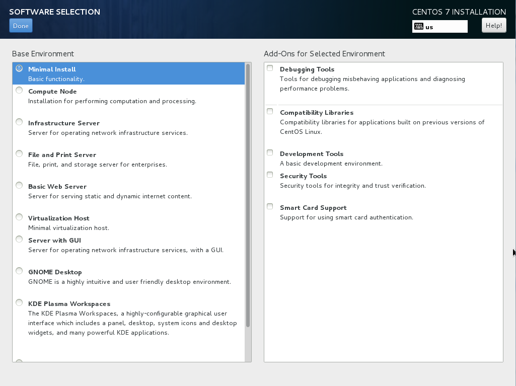This screenshot has height=386, width=516.
Task: Choose Server with GUI environment
Action: pyautogui.click(x=19, y=240)
